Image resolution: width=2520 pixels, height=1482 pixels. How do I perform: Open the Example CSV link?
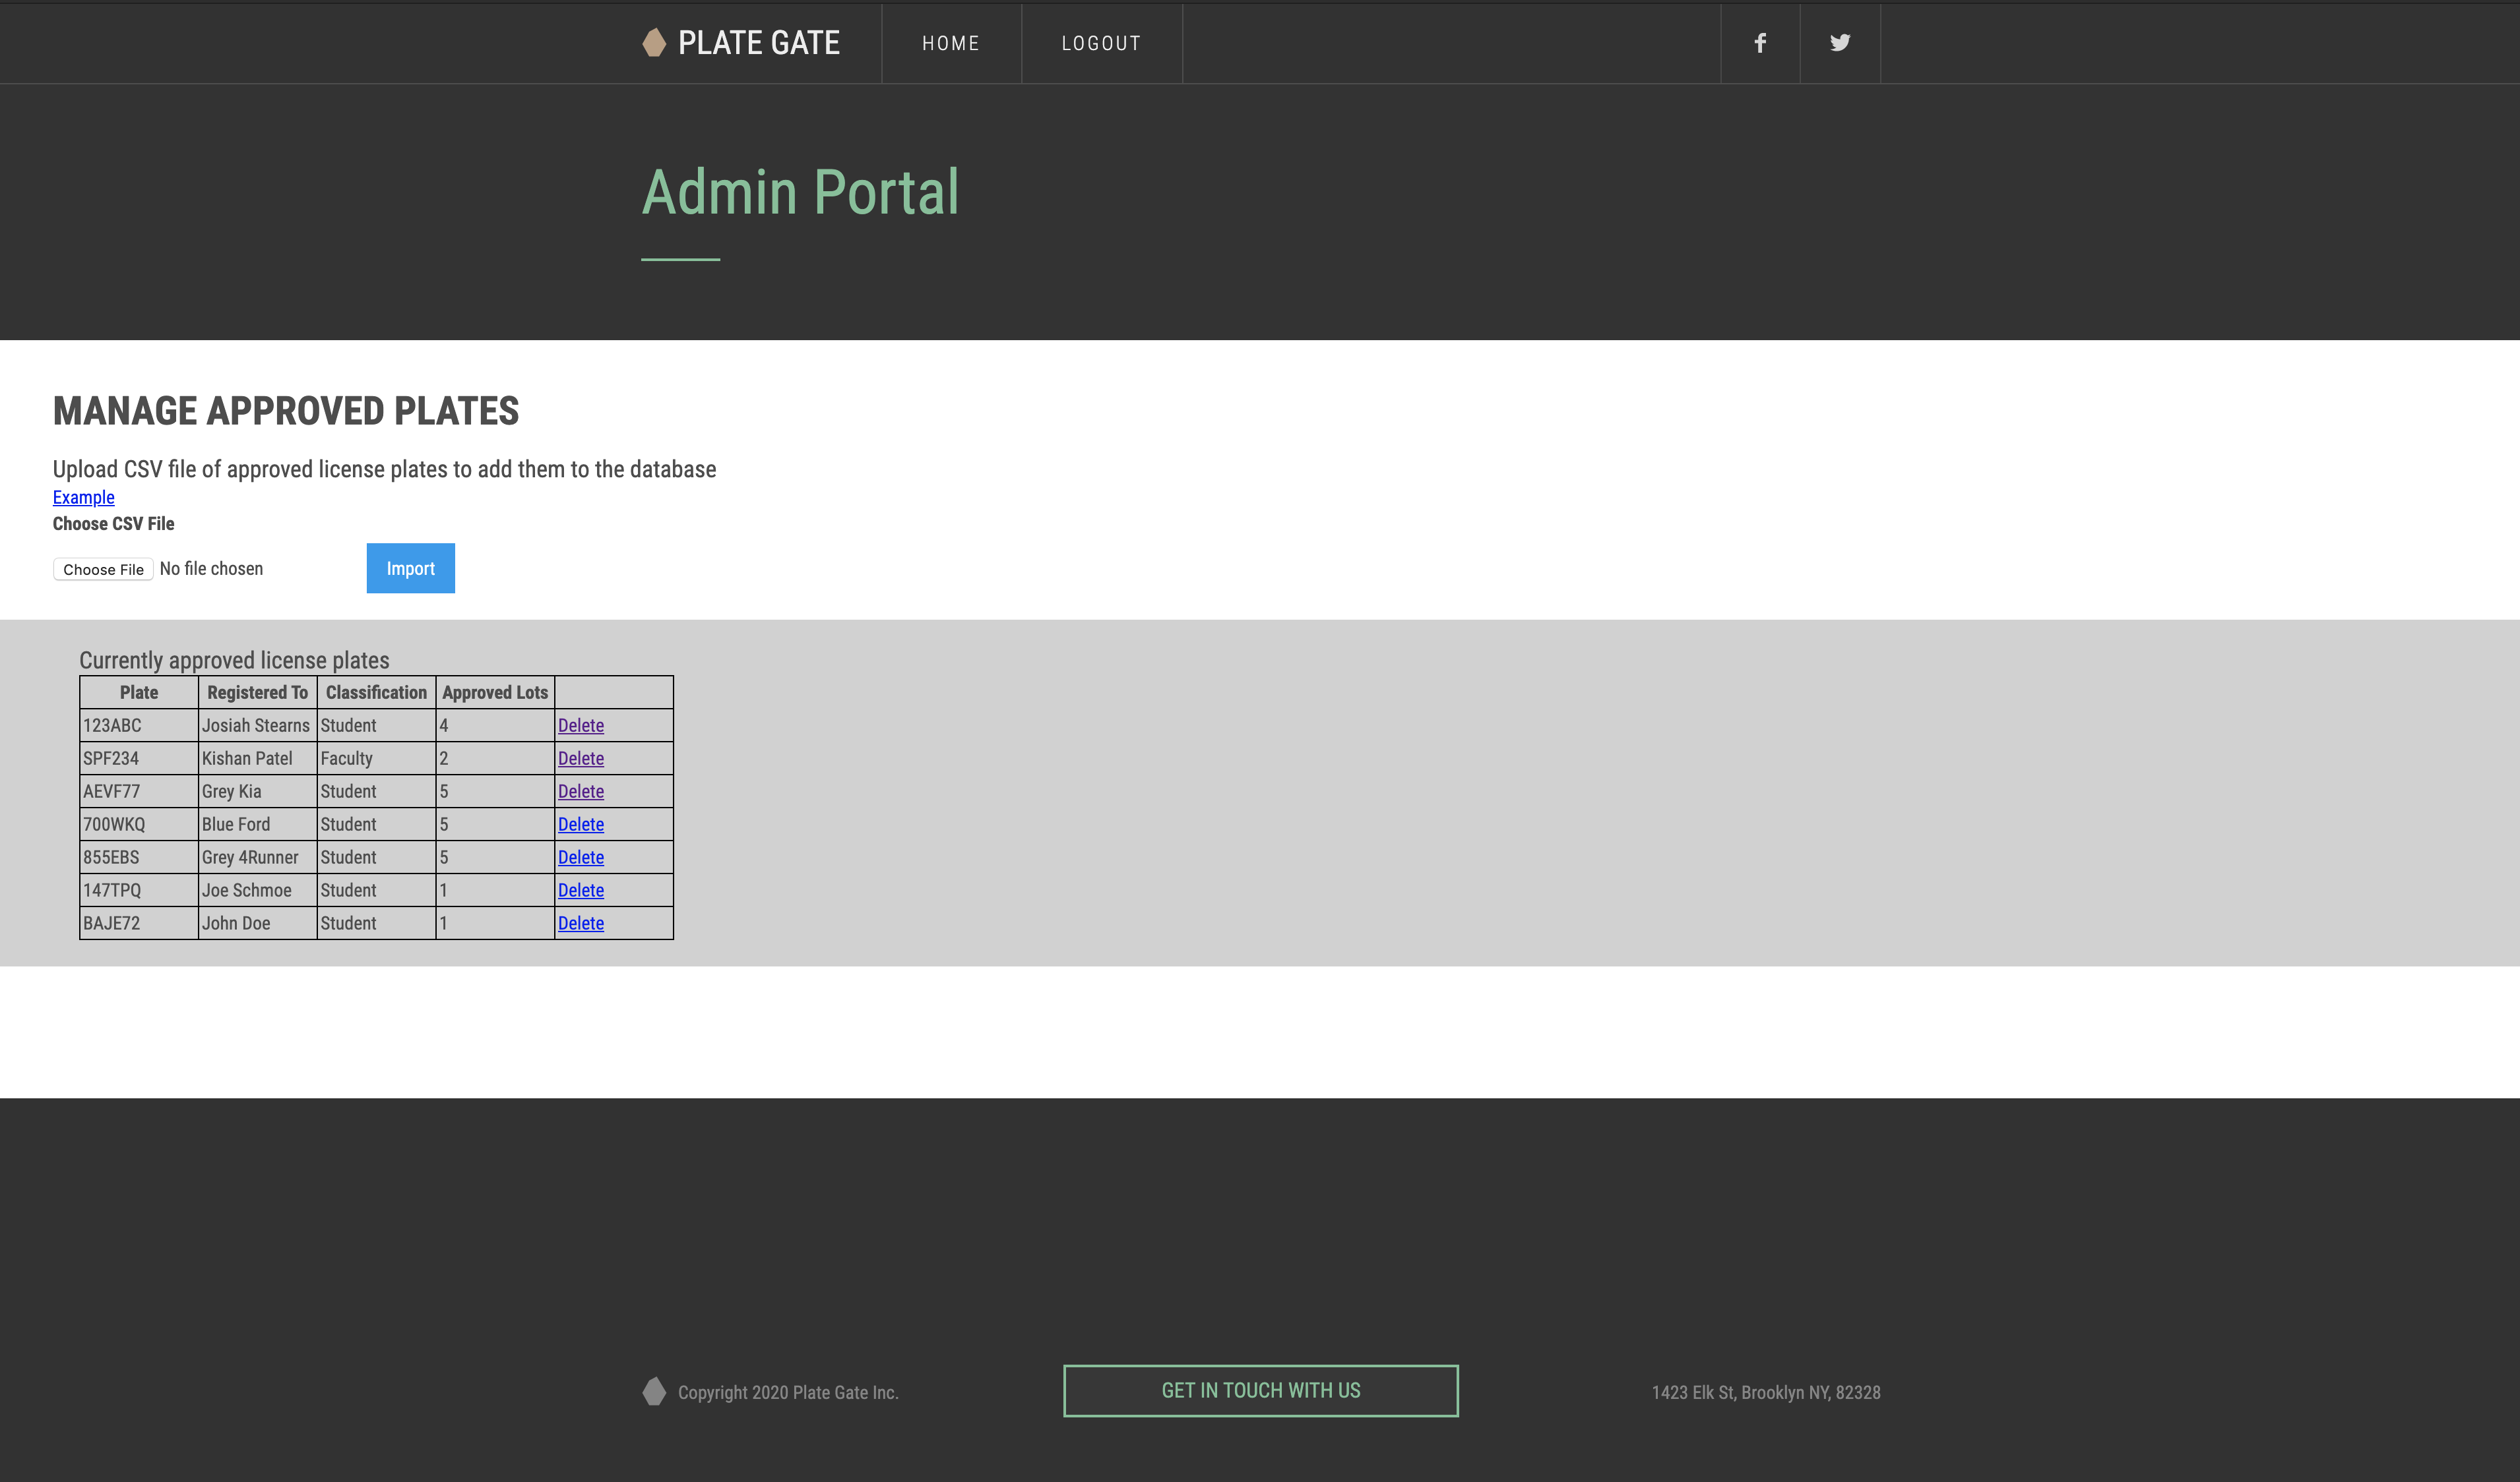click(x=84, y=498)
